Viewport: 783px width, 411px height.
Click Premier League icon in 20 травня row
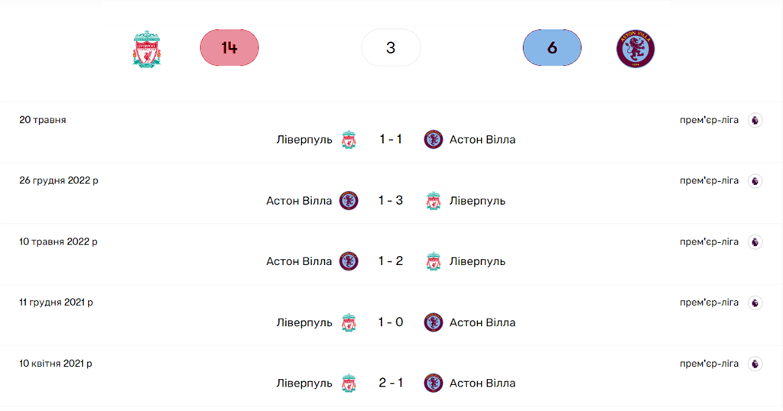point(755,120)
